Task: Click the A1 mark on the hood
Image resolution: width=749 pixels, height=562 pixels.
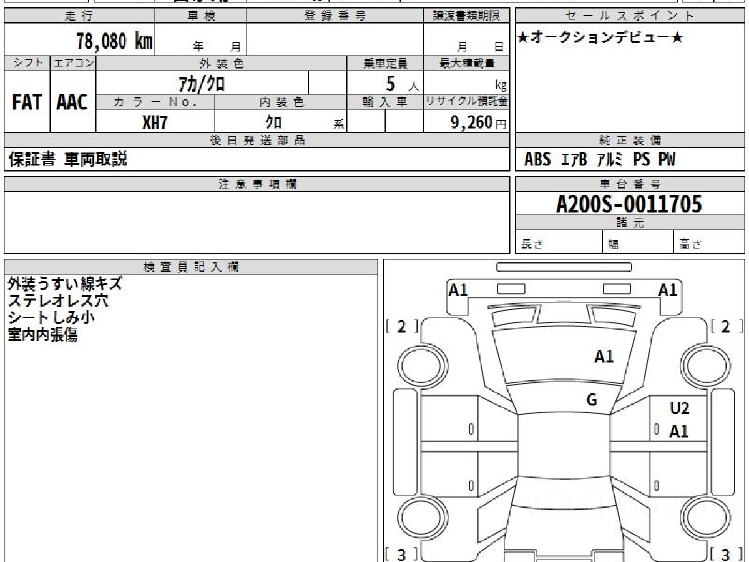Action: pyautogui.click(x=604, y=357)
